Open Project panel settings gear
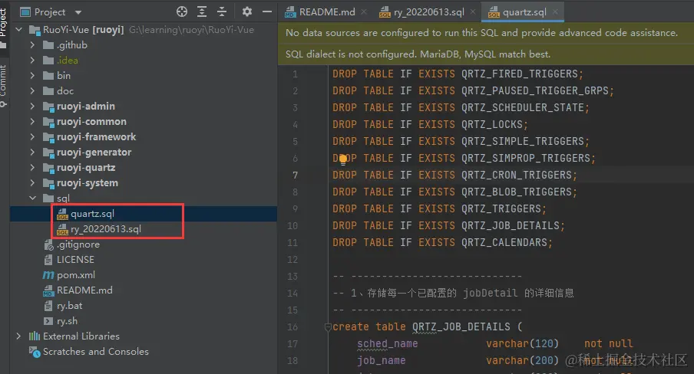This screenshot has width=694, height=374. [247, 12]
